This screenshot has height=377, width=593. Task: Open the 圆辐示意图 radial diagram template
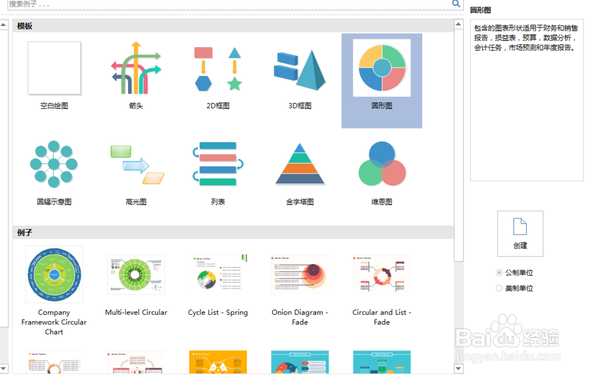click(54, 164)
